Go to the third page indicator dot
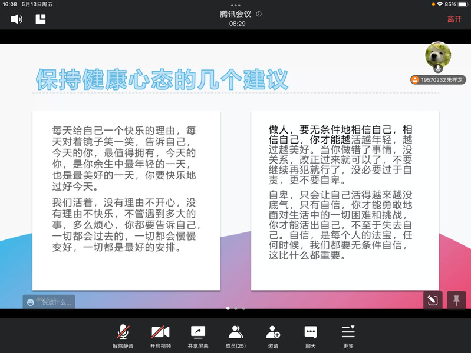Viewport: 471px width, 353px height. click(x=243, y=308)
